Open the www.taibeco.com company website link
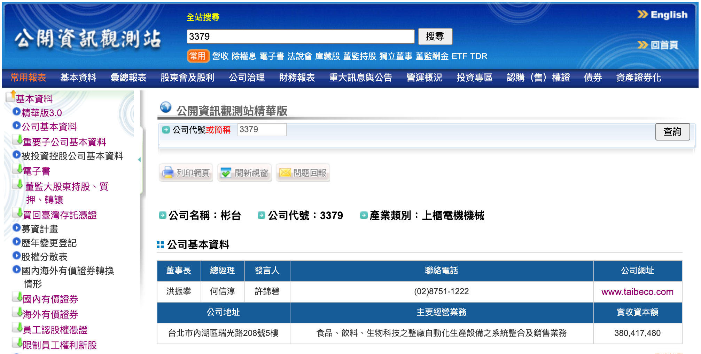This screenshot has width=701, height=354. click(637, 292)
